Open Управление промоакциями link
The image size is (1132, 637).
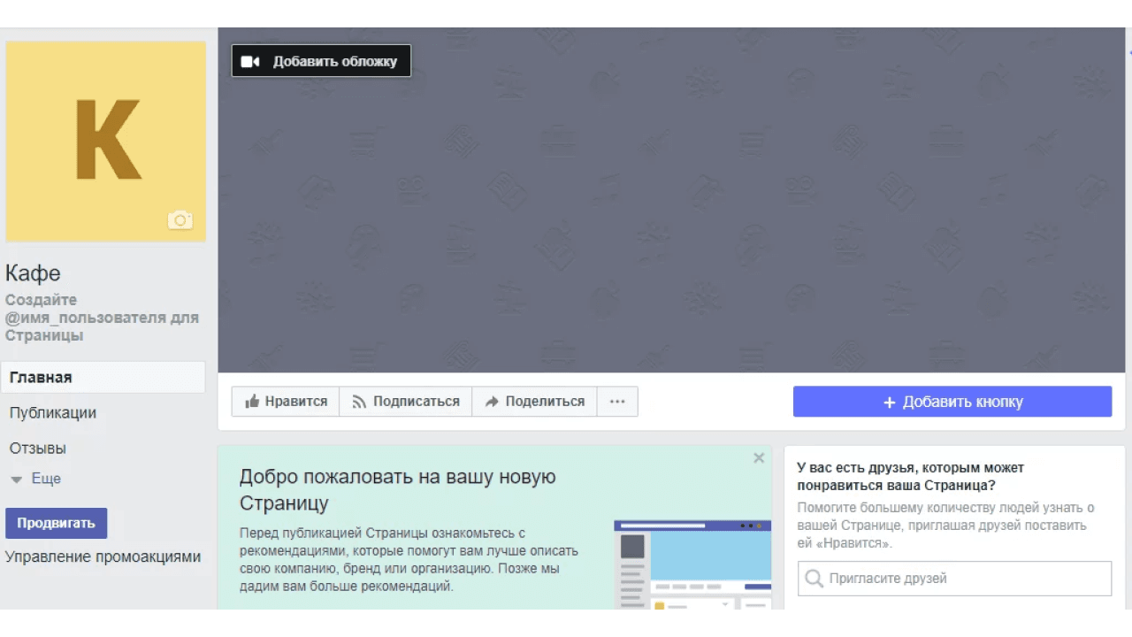point(103,557)
